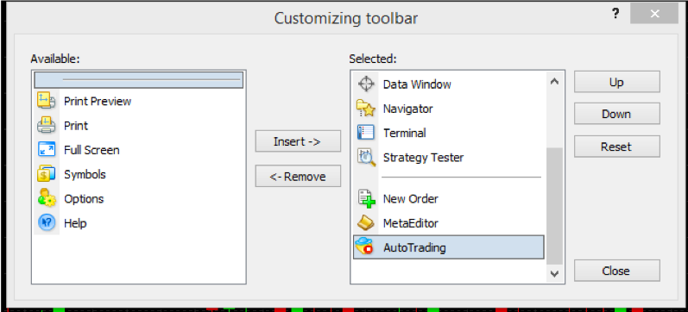Move item with the Up button
Image resolution: width=688 pixels, height=312 pixels.
pos(616,83)
